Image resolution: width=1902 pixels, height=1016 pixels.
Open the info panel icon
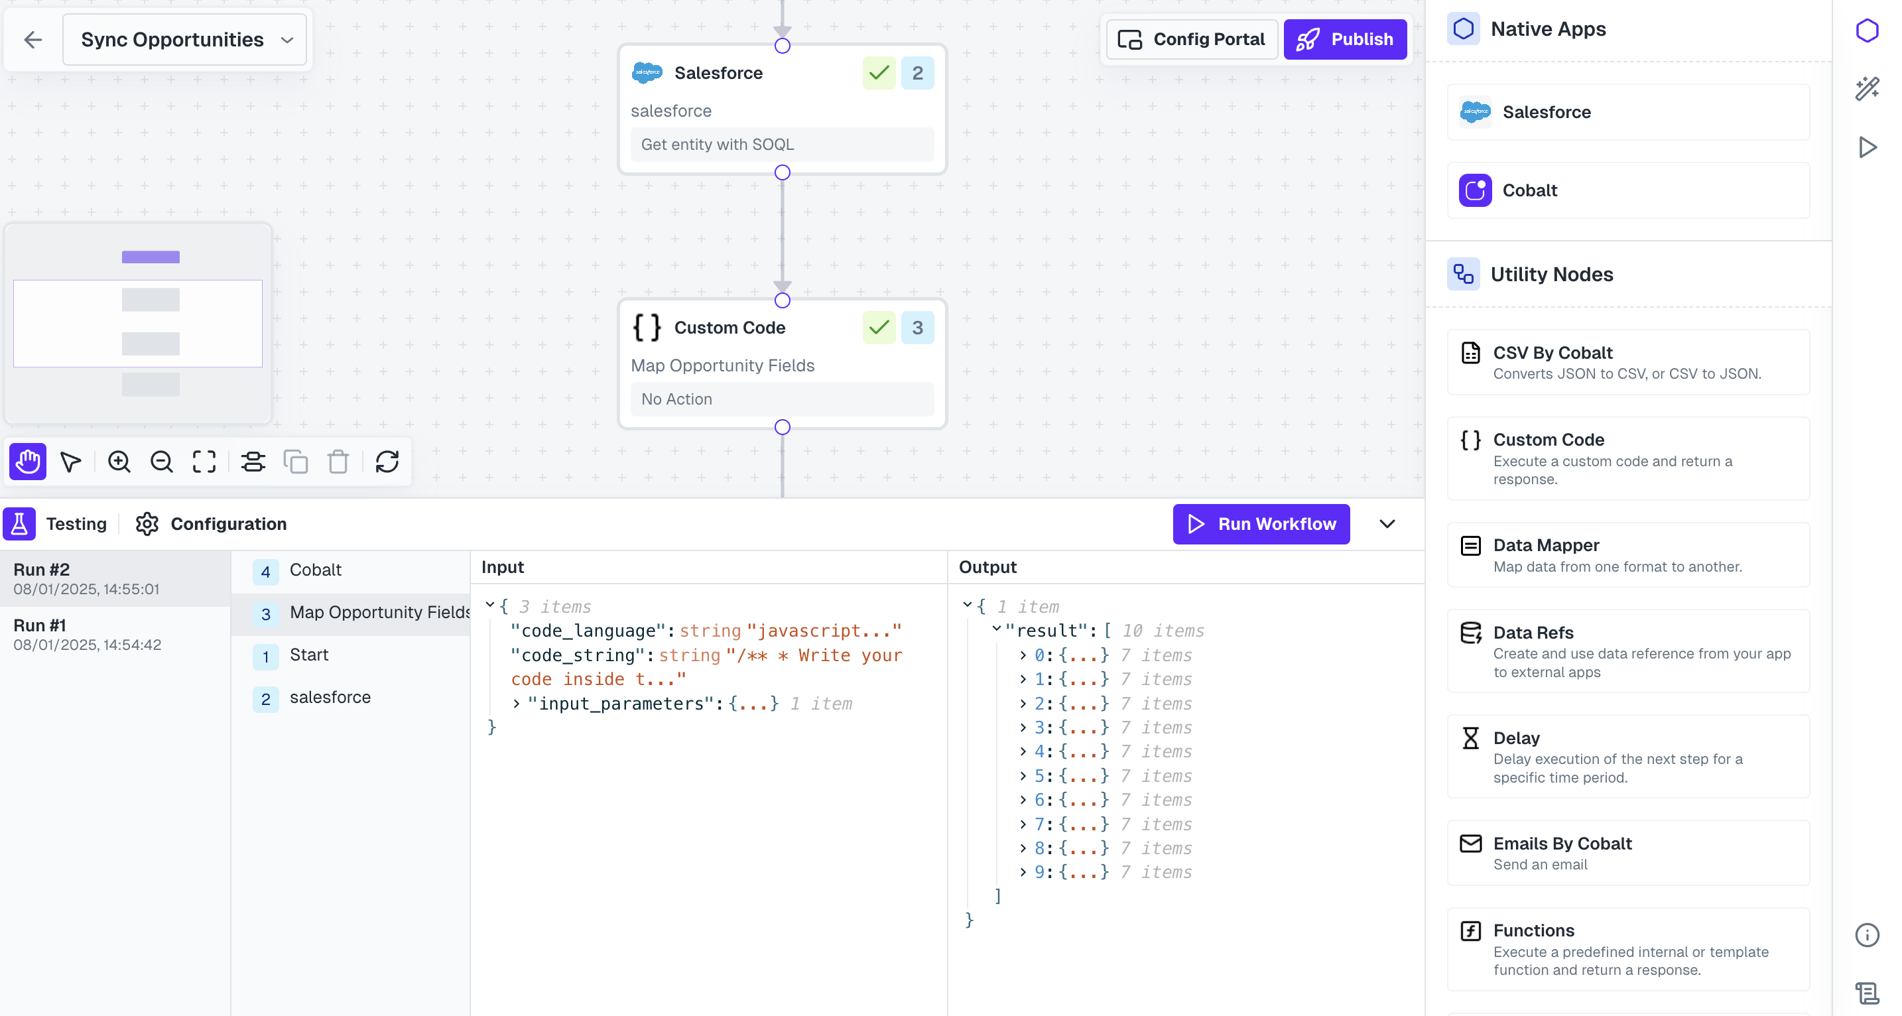(x=1868, y=936)
